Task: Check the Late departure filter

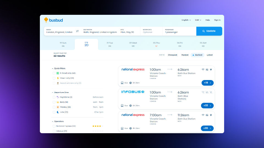Action: pos(54,112)
